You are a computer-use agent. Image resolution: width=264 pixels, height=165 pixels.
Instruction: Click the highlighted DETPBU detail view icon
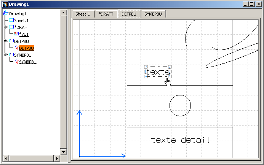[16, 48]
